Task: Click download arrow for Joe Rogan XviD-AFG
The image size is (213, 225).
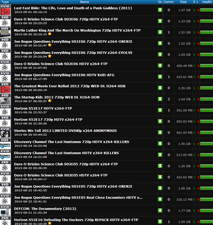Action: (x=160, y=77)
